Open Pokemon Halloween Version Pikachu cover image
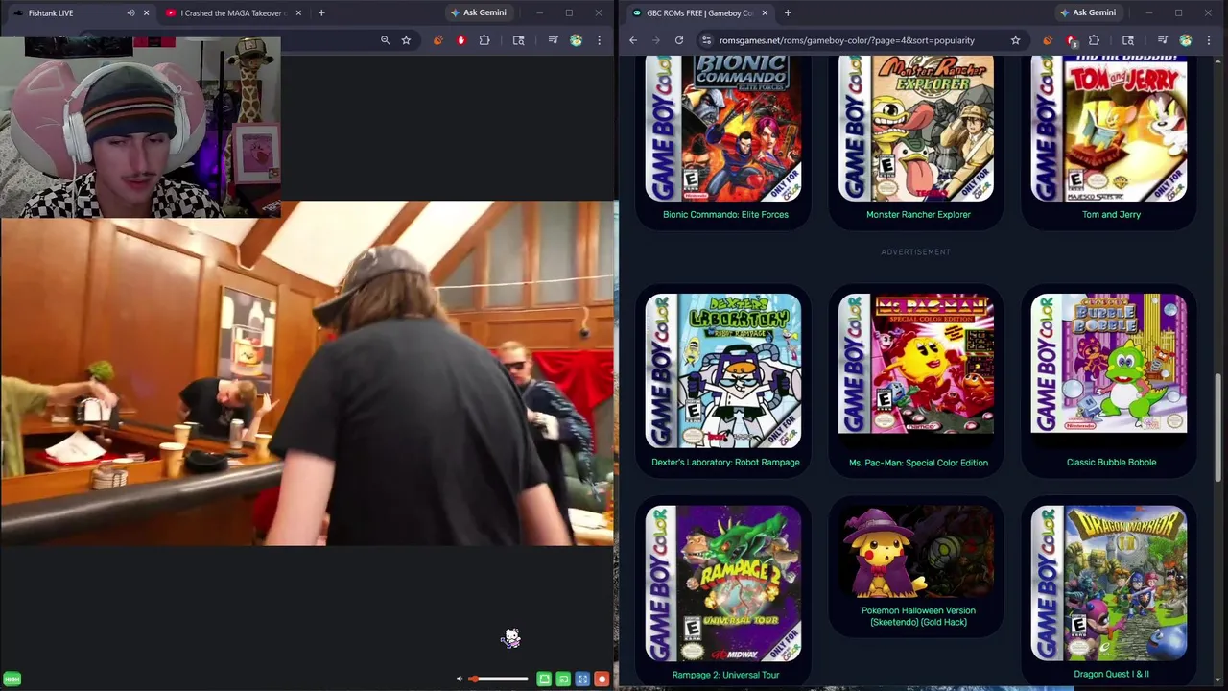Screen dimensions: 1228x691 (x=916, y=552)
